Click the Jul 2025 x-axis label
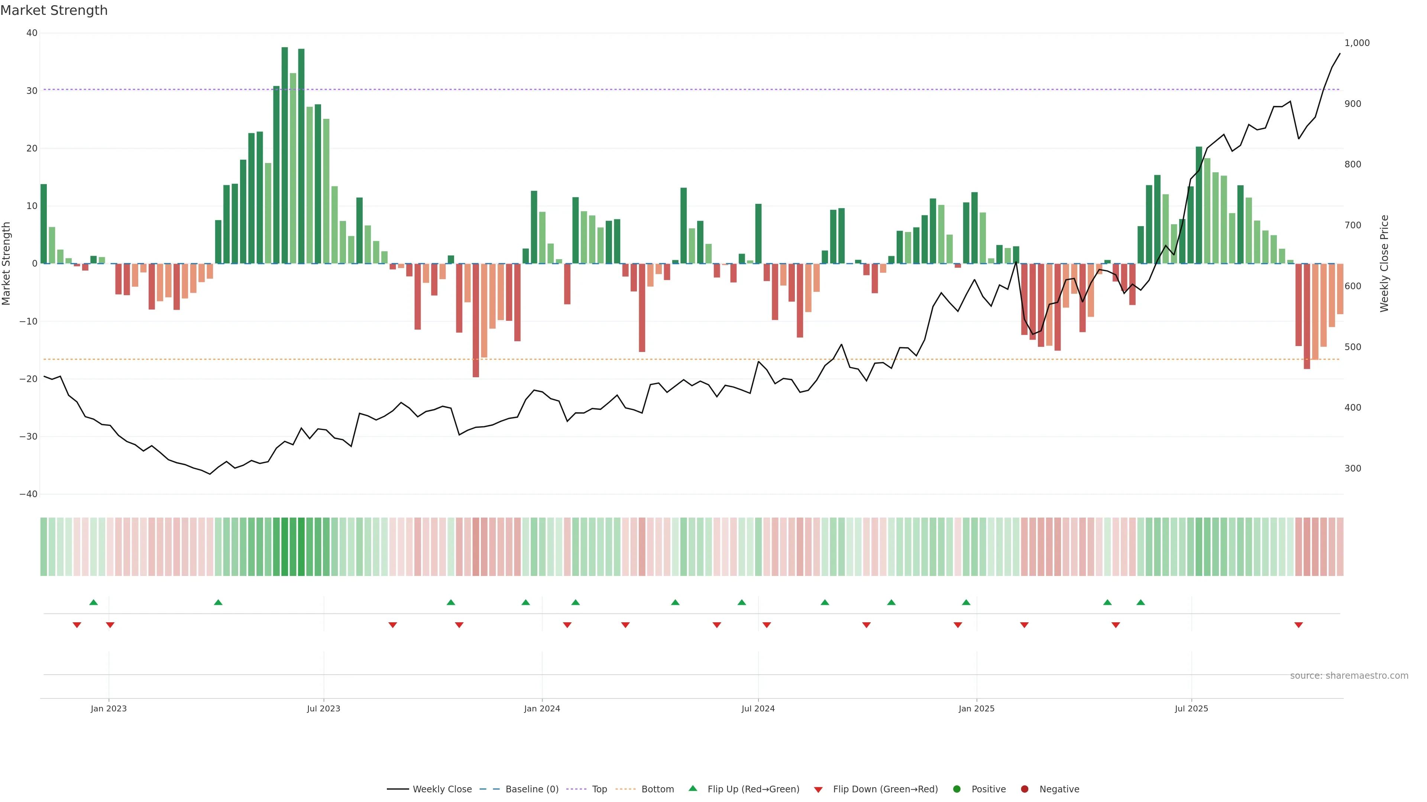1427x802 pixels. 1191,708
